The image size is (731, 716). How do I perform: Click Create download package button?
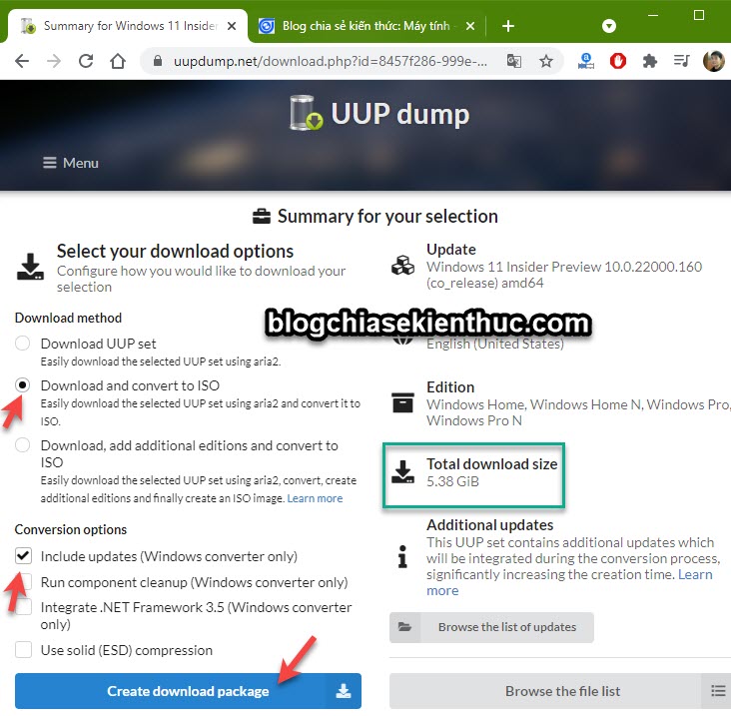(188, 691)
